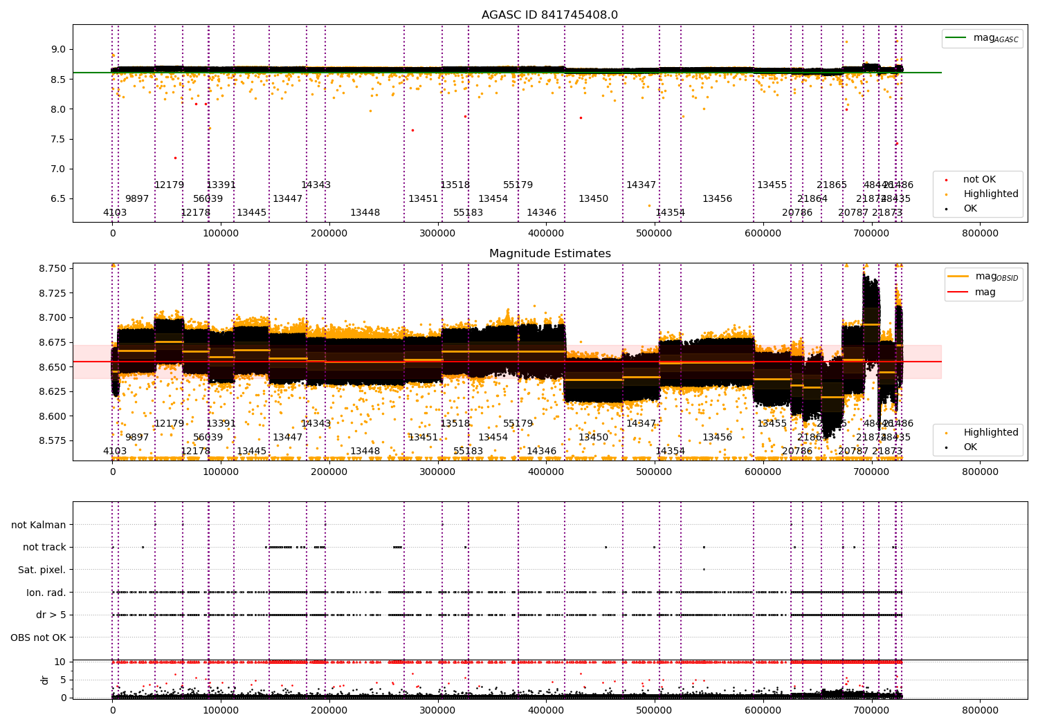The image size is (1038, 726).
Task: Click the title 'AGASC ID 841745408.0'
Action: pyautogui.click(x=549, y=15)
